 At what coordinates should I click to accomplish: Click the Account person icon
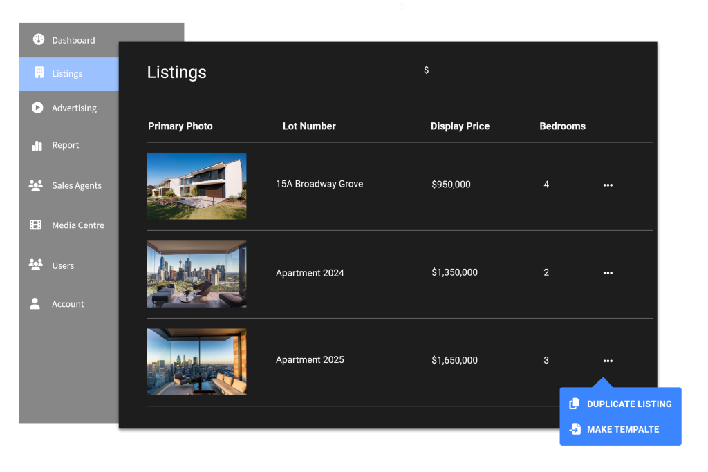35,304
